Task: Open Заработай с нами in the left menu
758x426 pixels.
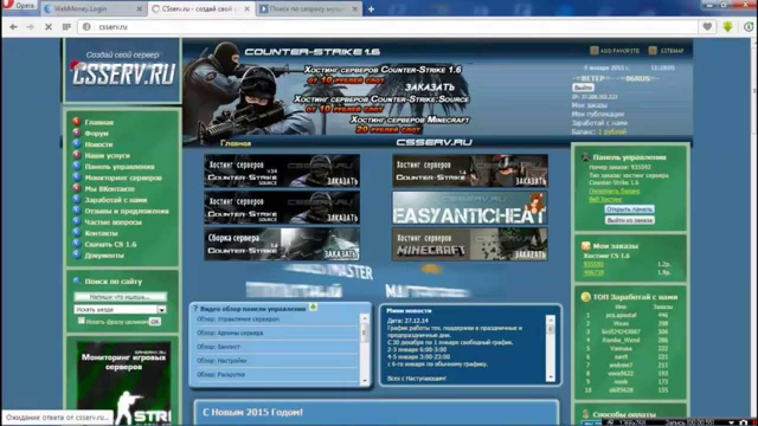Action: coord(115,200)
